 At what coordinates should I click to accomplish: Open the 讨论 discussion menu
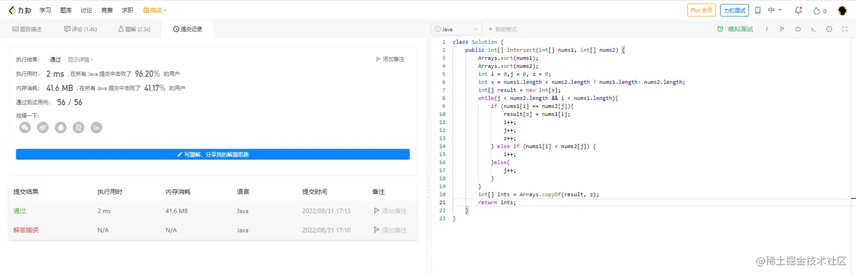coord(86,10)
